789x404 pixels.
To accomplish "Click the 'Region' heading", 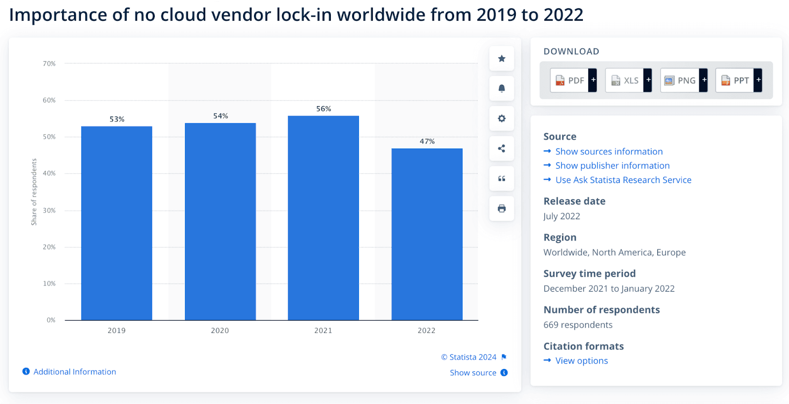I will pyautogui.click(x=560, y=237).
